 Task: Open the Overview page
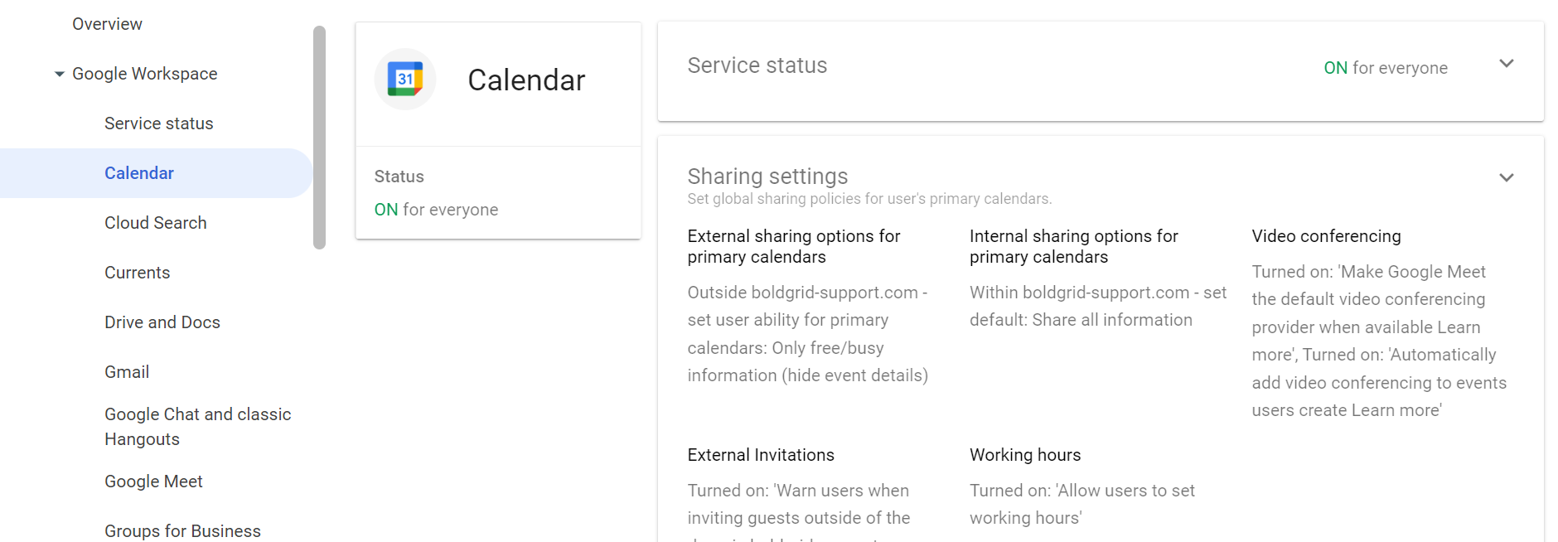(107, 23)
